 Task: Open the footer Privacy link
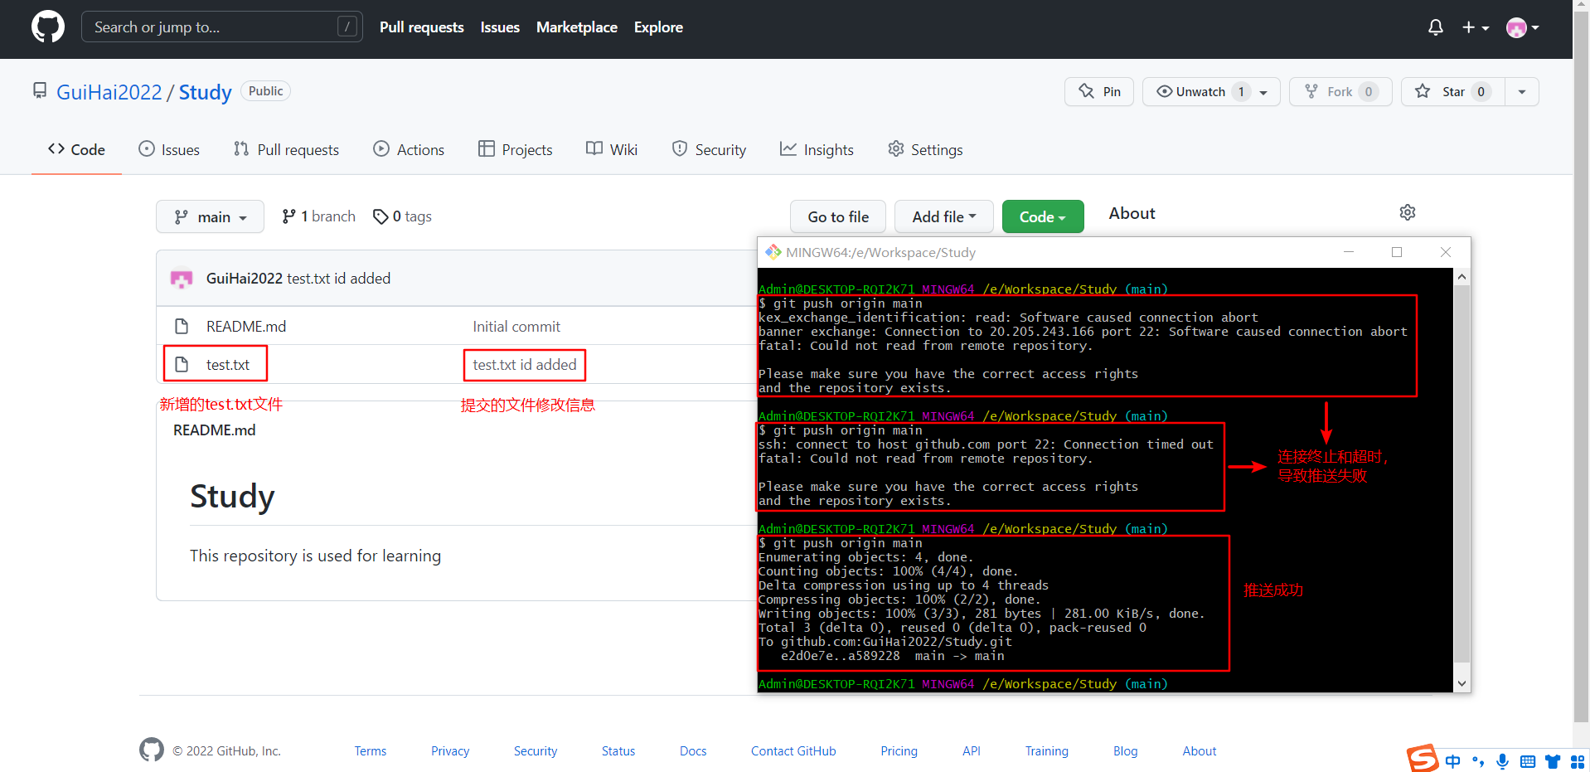[x=450, y=751]
